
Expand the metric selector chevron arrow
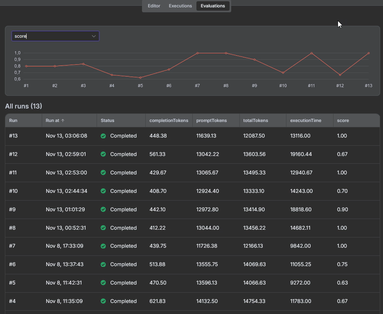click(94, 36)
